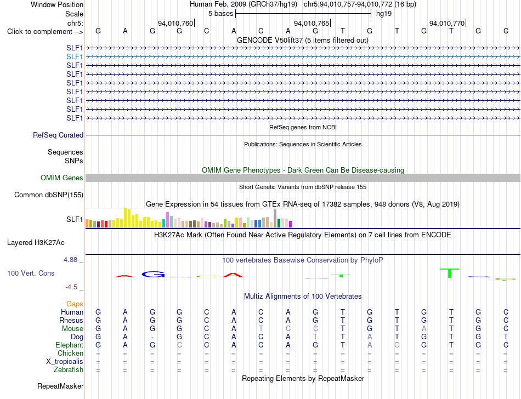Open the GTEx Gene Expression track title
Viewport: 521px width, 399px height.
303,204
